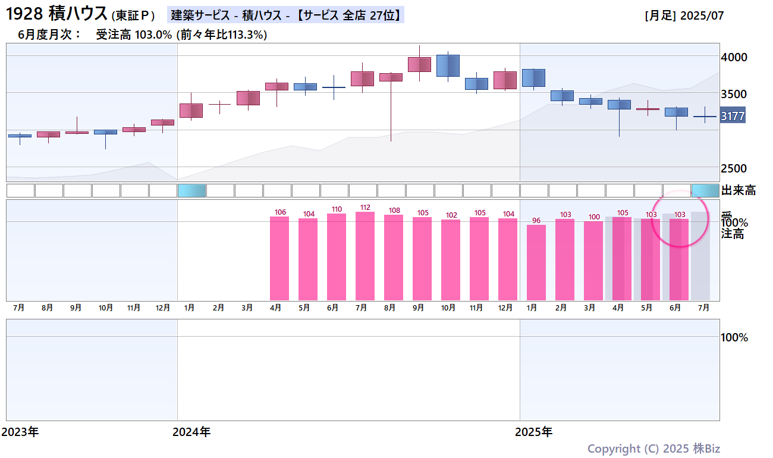Viewport: 773px width, 458px height.
Task: Select the 建築サービス - 積ハウス ranking label
Action: 285,15
